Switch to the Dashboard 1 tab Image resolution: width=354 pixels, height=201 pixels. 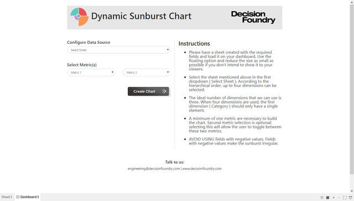coord(28,197)
